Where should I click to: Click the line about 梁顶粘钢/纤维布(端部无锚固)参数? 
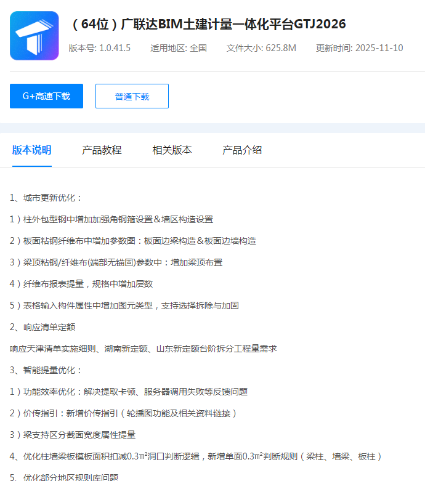116,262
